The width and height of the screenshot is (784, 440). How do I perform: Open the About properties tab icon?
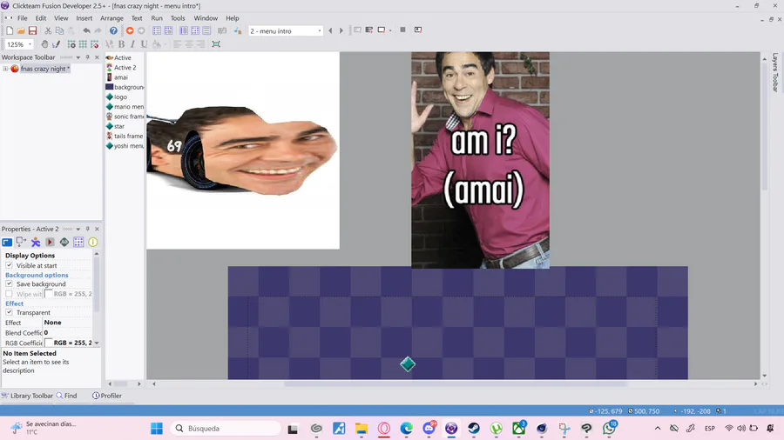coord(93,243)
